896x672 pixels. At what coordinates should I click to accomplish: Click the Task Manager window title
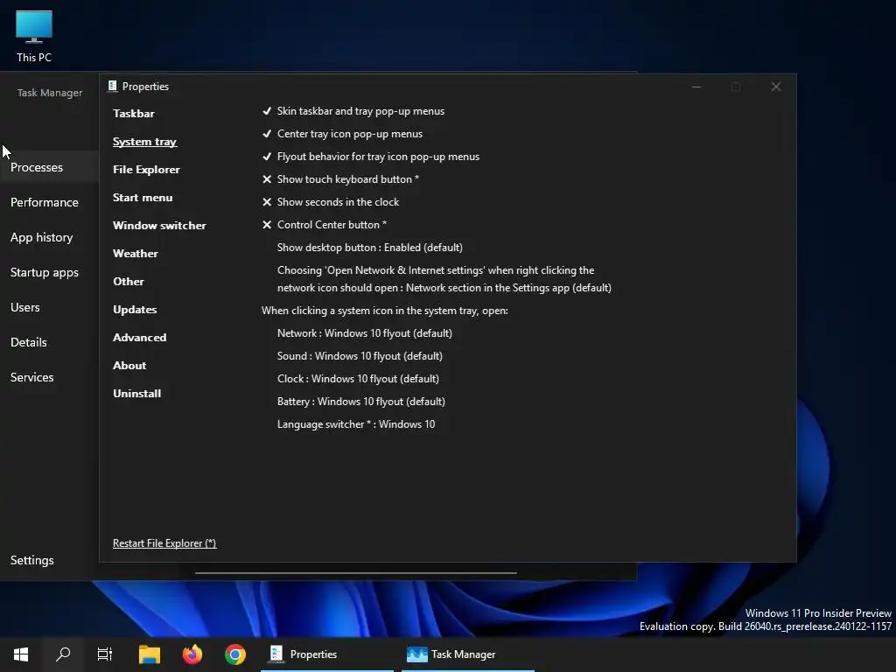click(50, 93)
